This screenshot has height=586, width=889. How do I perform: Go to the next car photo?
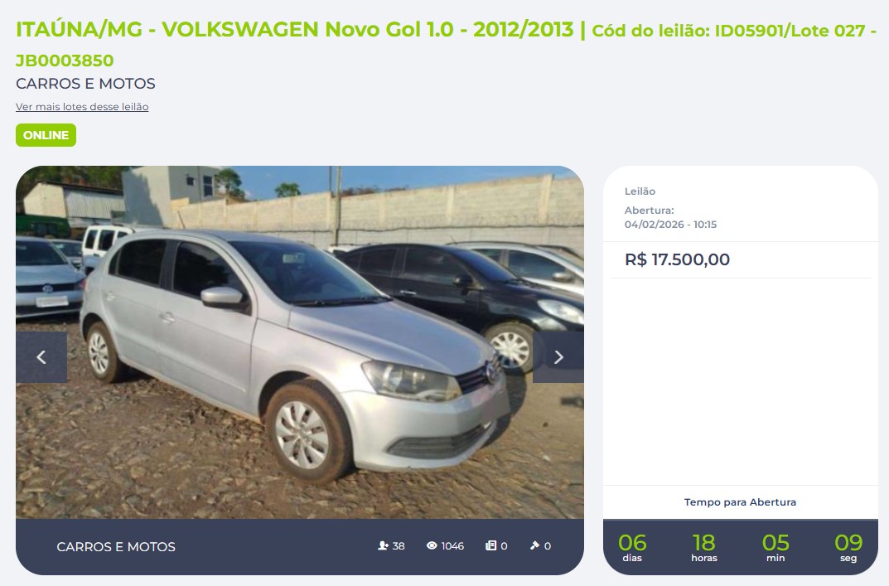(558, 356)
